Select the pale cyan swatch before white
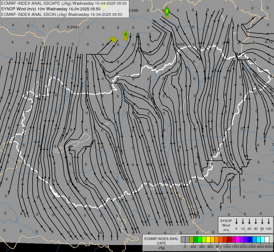This screenshot has width=274, height=252. pos(263,239)
